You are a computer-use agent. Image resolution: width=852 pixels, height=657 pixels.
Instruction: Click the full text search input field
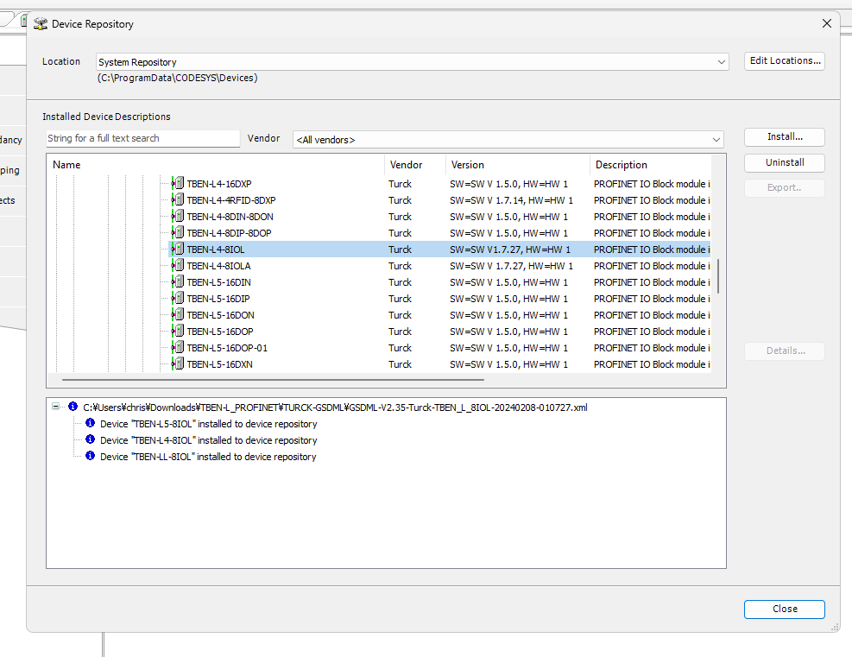click(143, 139)
